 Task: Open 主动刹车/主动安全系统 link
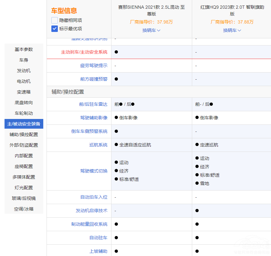pos(84,52)
